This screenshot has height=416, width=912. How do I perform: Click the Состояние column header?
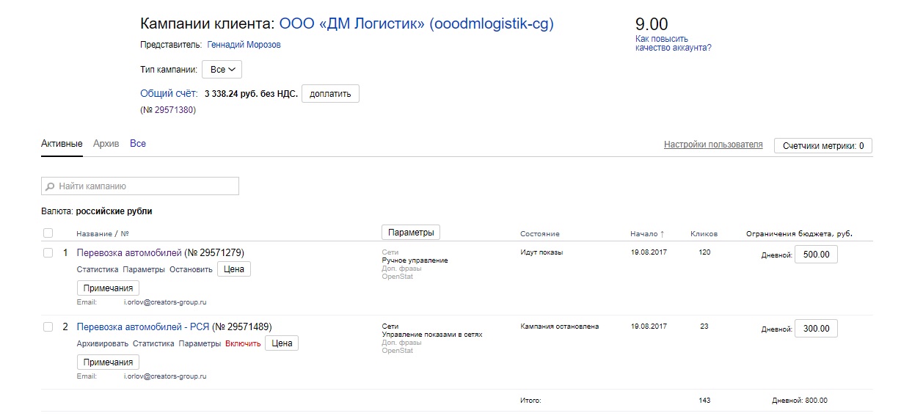pyautogui.click(x=540, y=234)
